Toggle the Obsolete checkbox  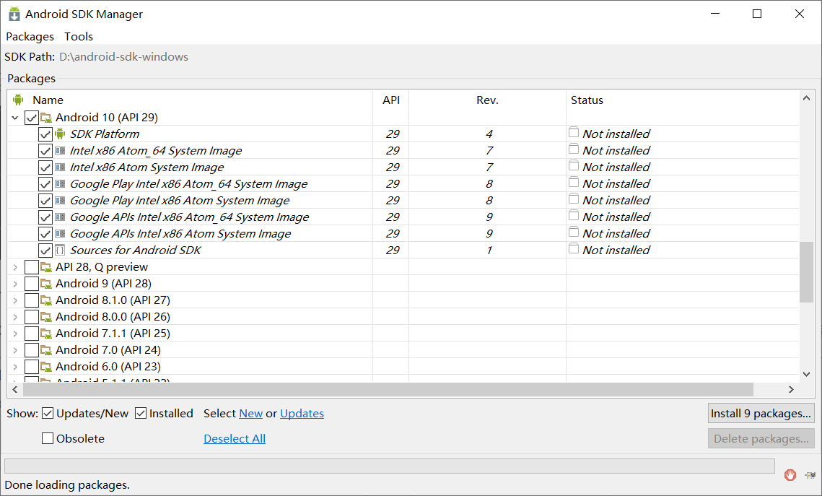(48, 438)
